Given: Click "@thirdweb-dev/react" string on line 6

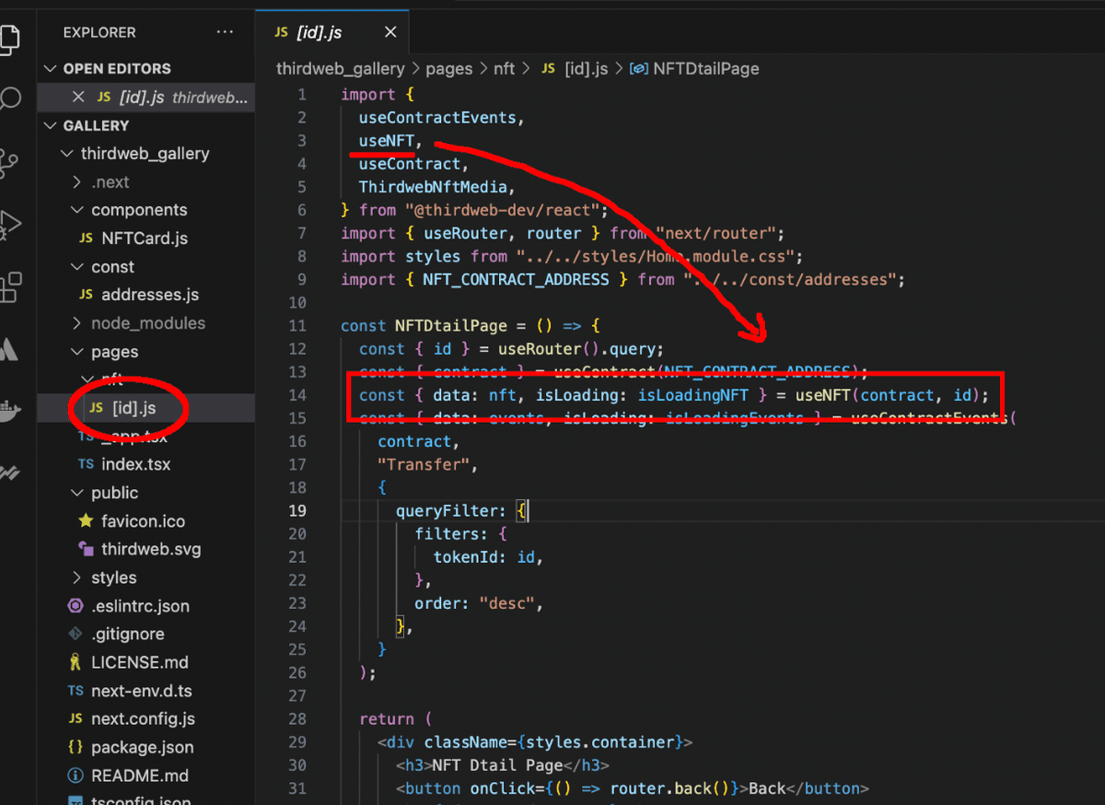Looking at the screenshot, I should [x=502, y=209].
